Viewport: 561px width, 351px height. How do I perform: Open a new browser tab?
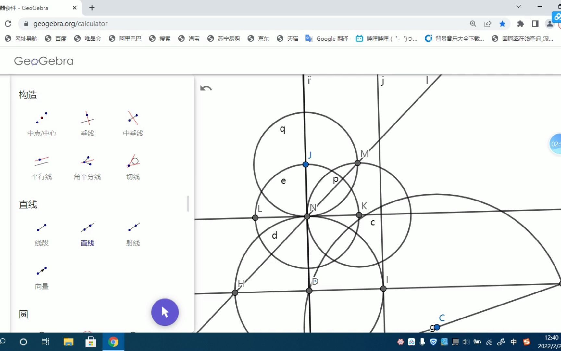click(92, 8)
